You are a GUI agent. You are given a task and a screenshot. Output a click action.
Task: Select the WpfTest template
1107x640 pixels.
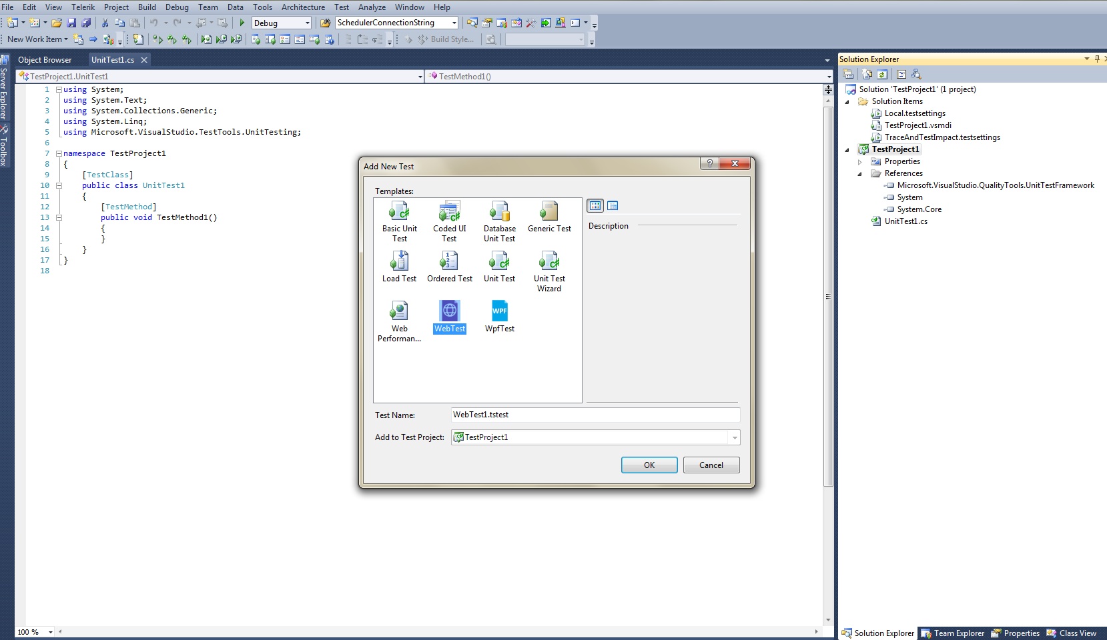pos(499,317)
